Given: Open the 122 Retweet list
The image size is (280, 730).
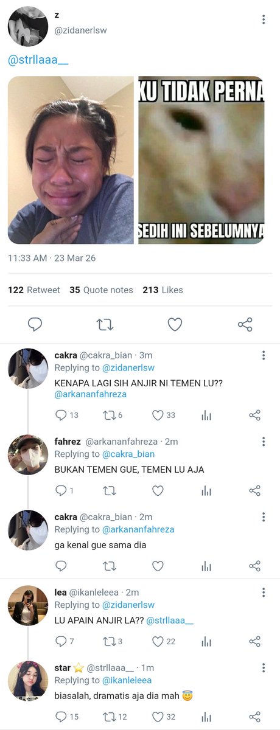Looking at the screenshot, I should pyautogui.click(x=34, y=290).
